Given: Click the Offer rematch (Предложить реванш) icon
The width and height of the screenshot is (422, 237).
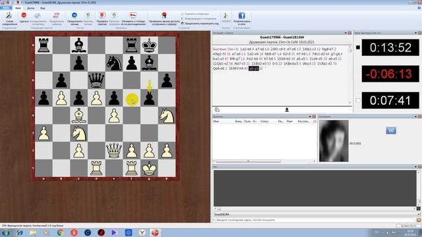Looking at the screenshot, I should click(56, 15).
